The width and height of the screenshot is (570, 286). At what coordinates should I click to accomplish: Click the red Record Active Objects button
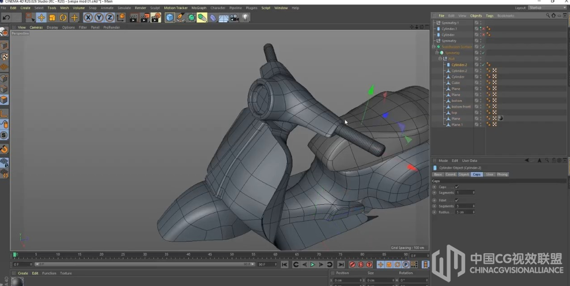352,265
